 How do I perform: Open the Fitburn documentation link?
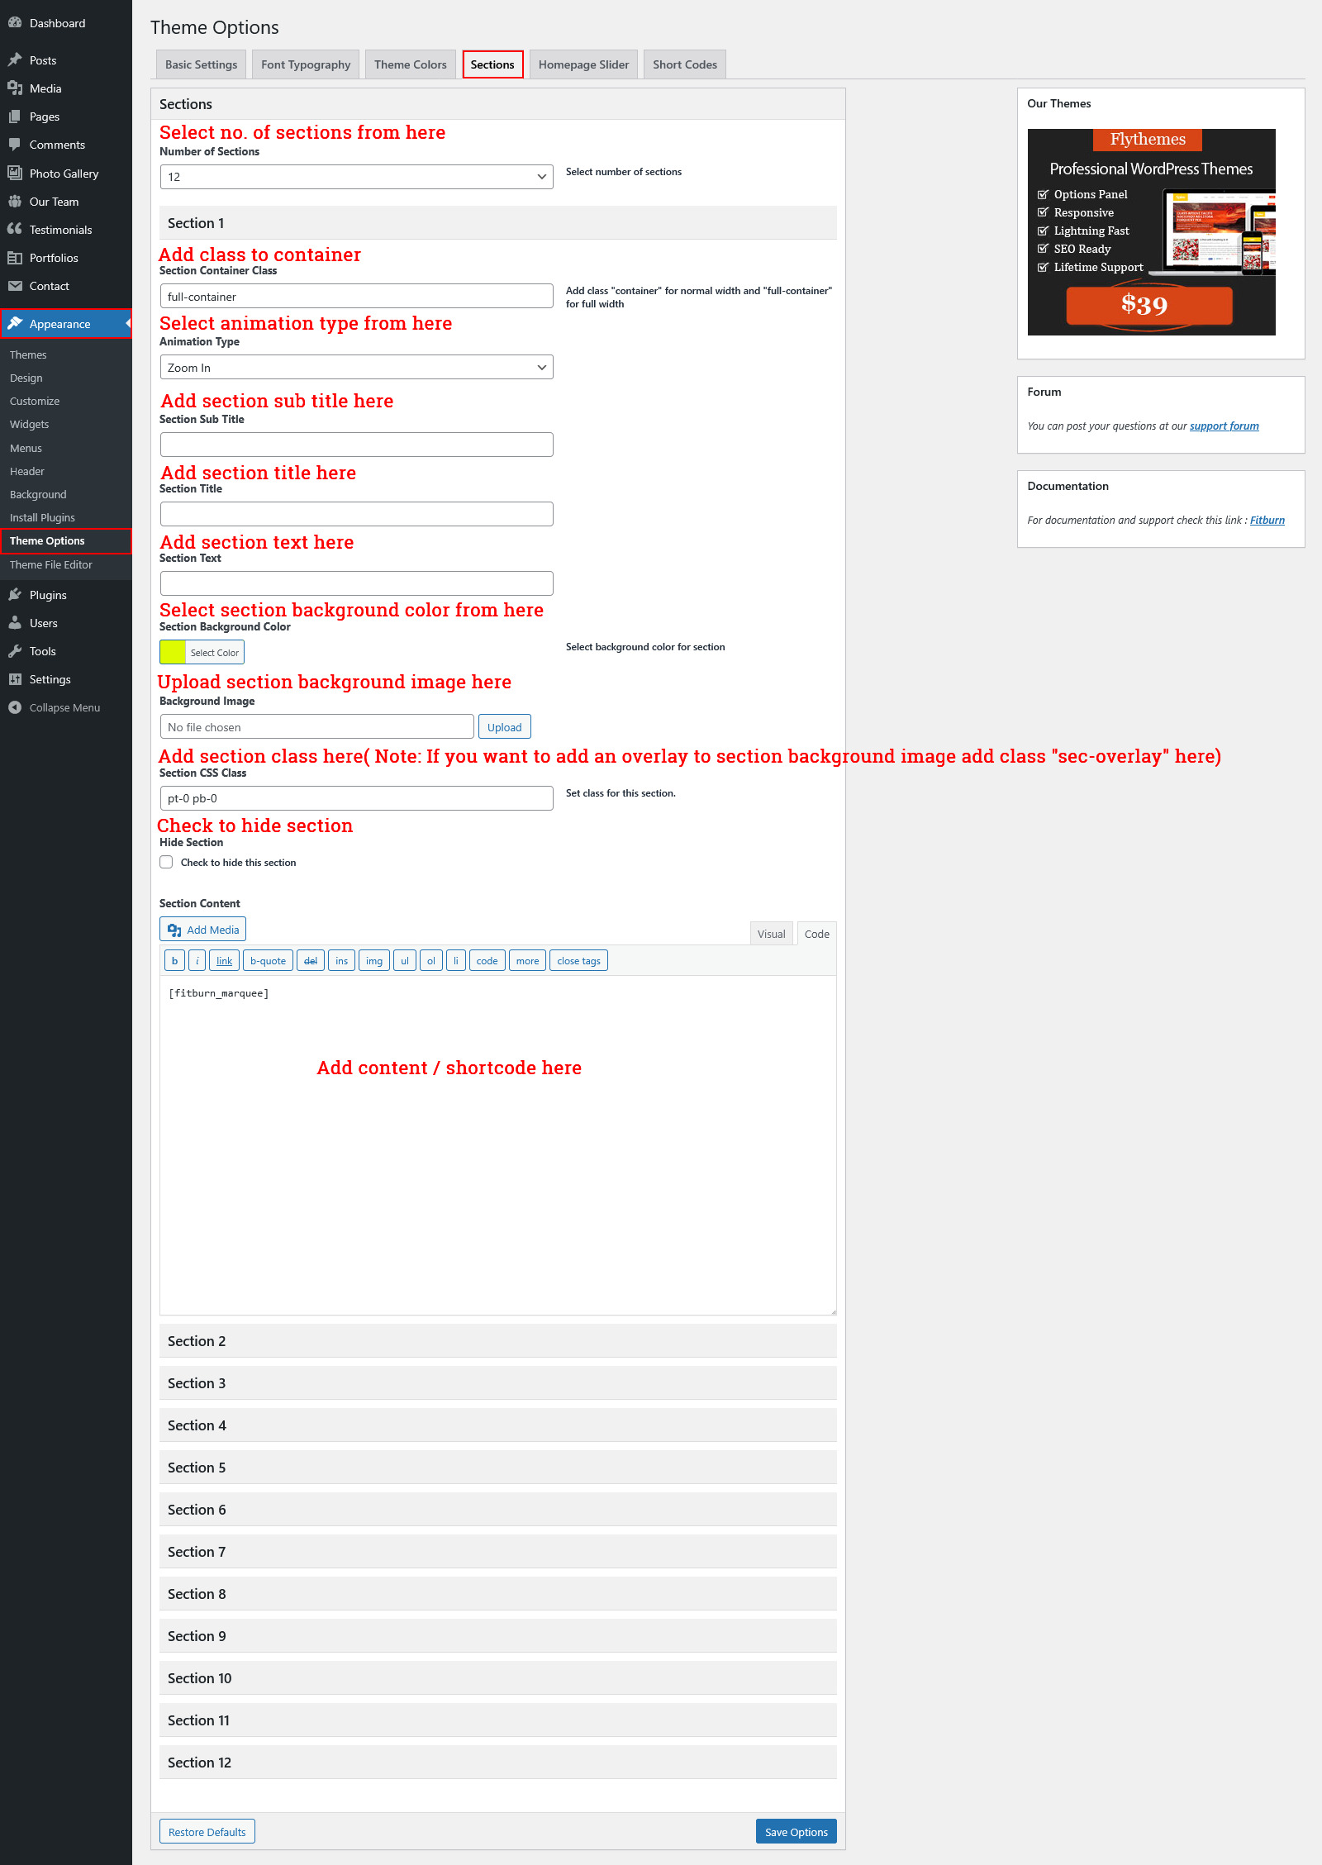click(1267, 521)
